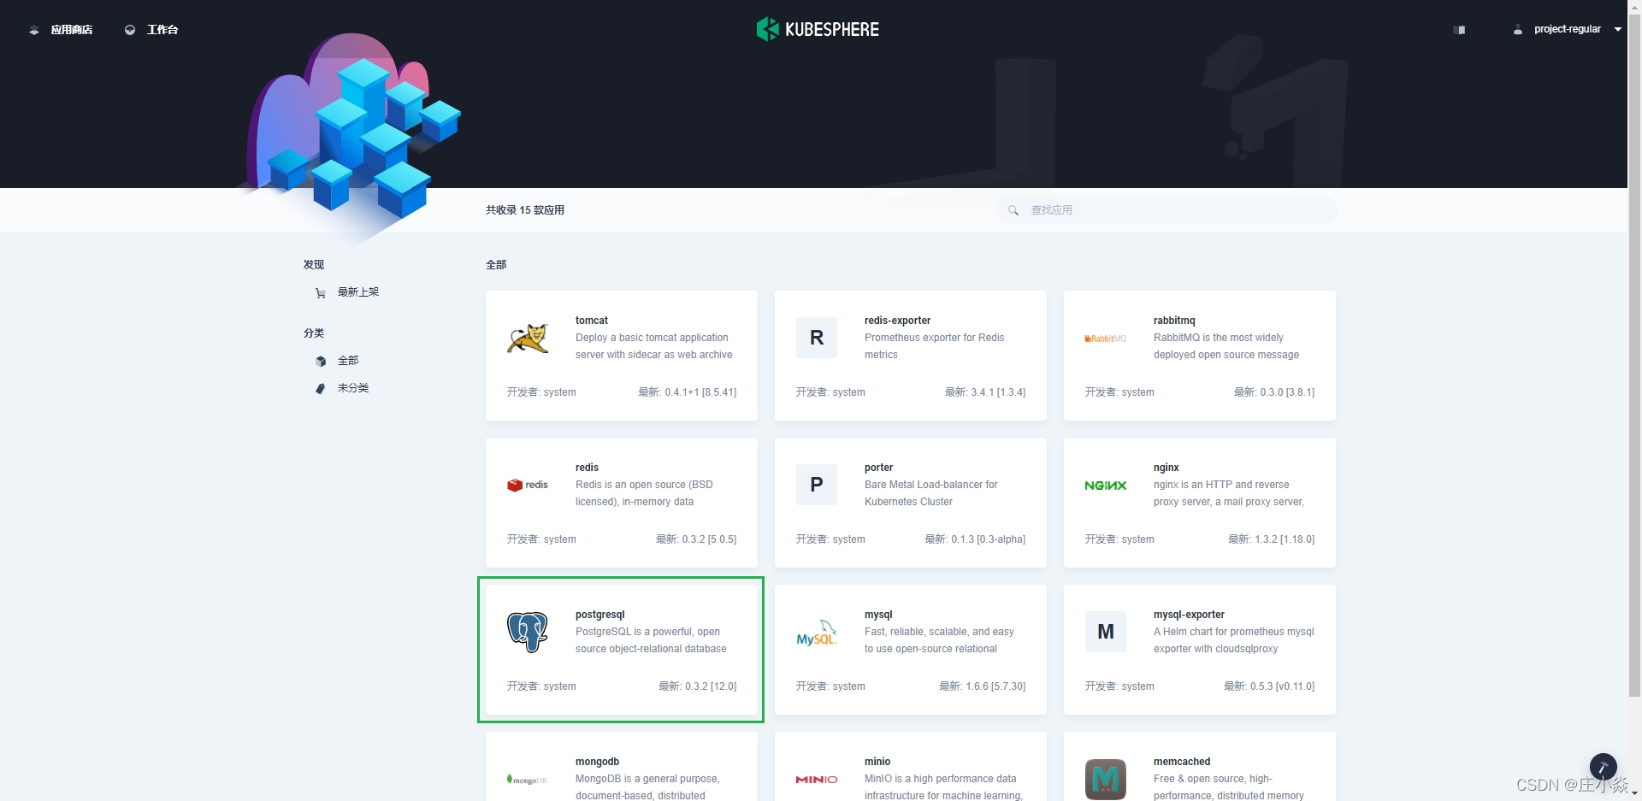Open the minio app title

[877, 762]
